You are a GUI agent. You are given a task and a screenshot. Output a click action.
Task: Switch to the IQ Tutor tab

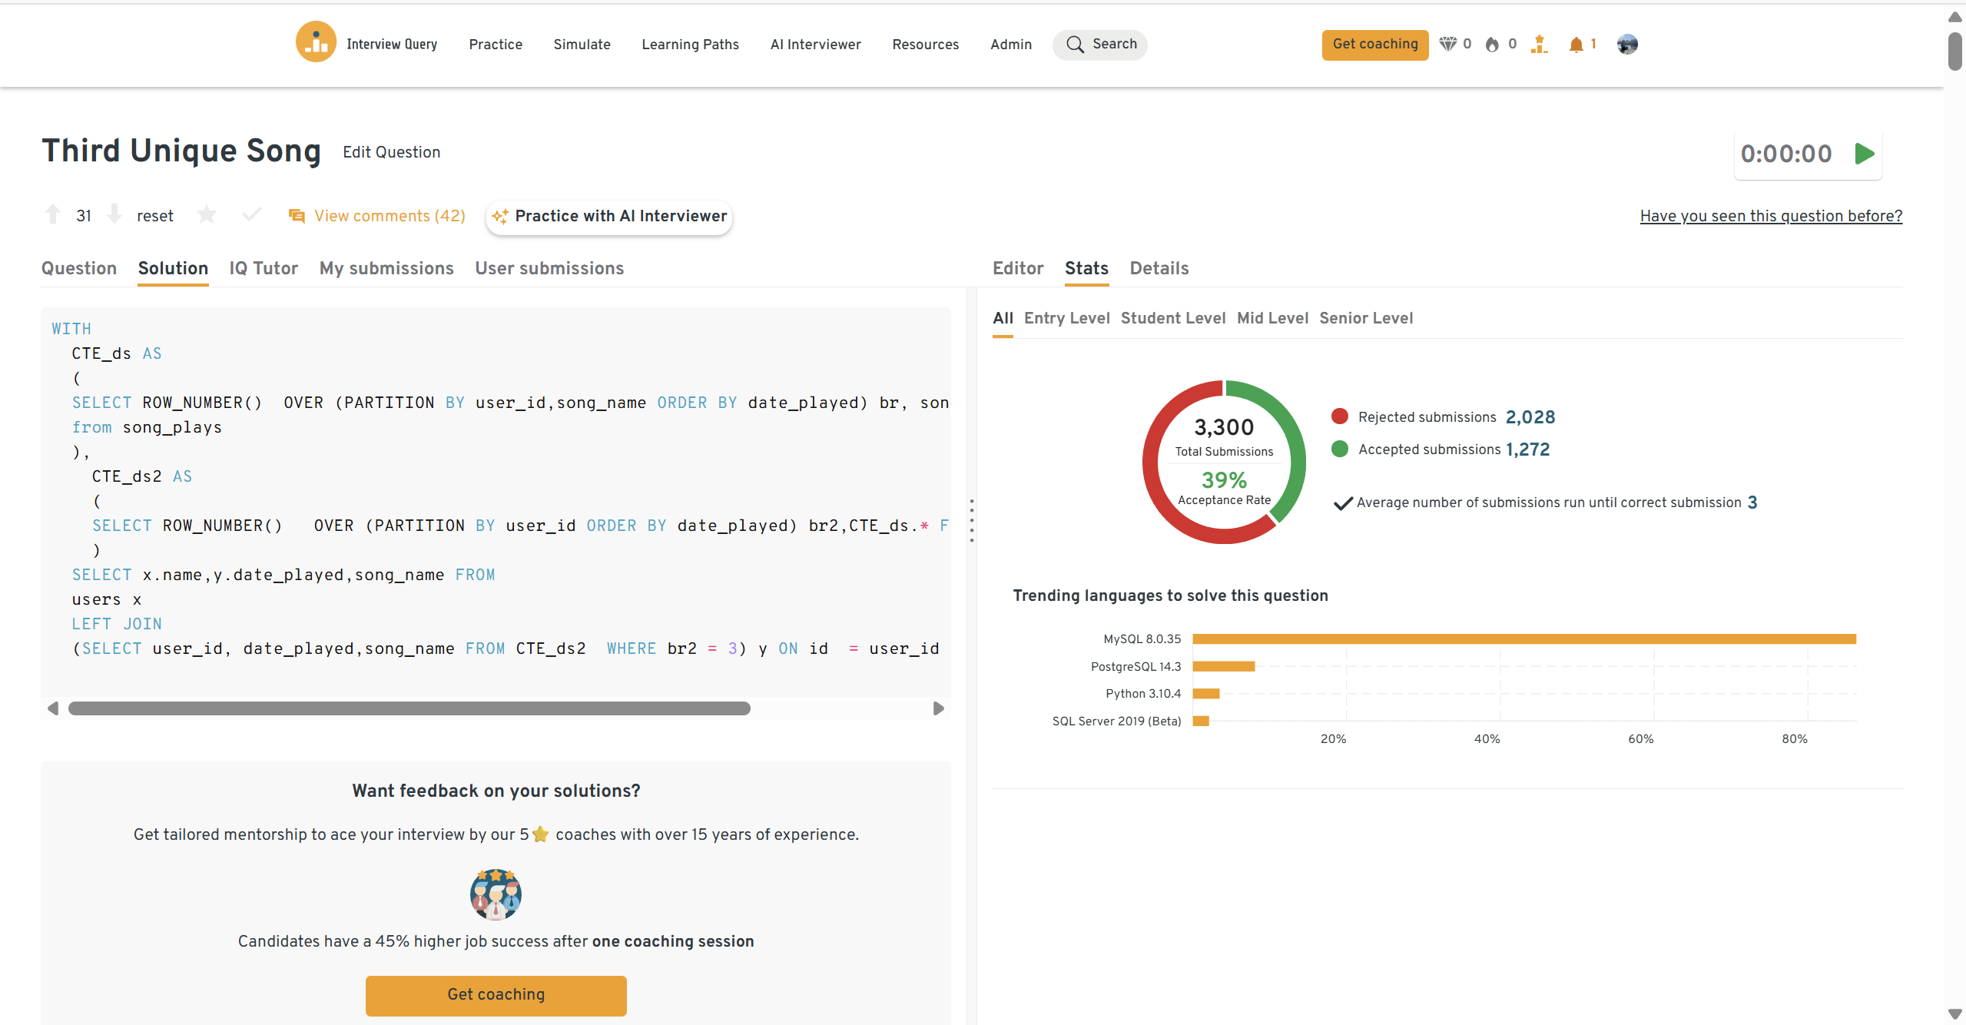click(x=264, y=268)
